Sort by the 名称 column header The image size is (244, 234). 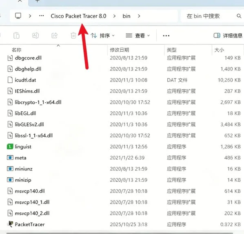(x=16, y=50)
